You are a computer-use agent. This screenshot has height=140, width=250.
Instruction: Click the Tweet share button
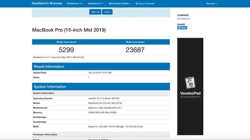[182, 28]
